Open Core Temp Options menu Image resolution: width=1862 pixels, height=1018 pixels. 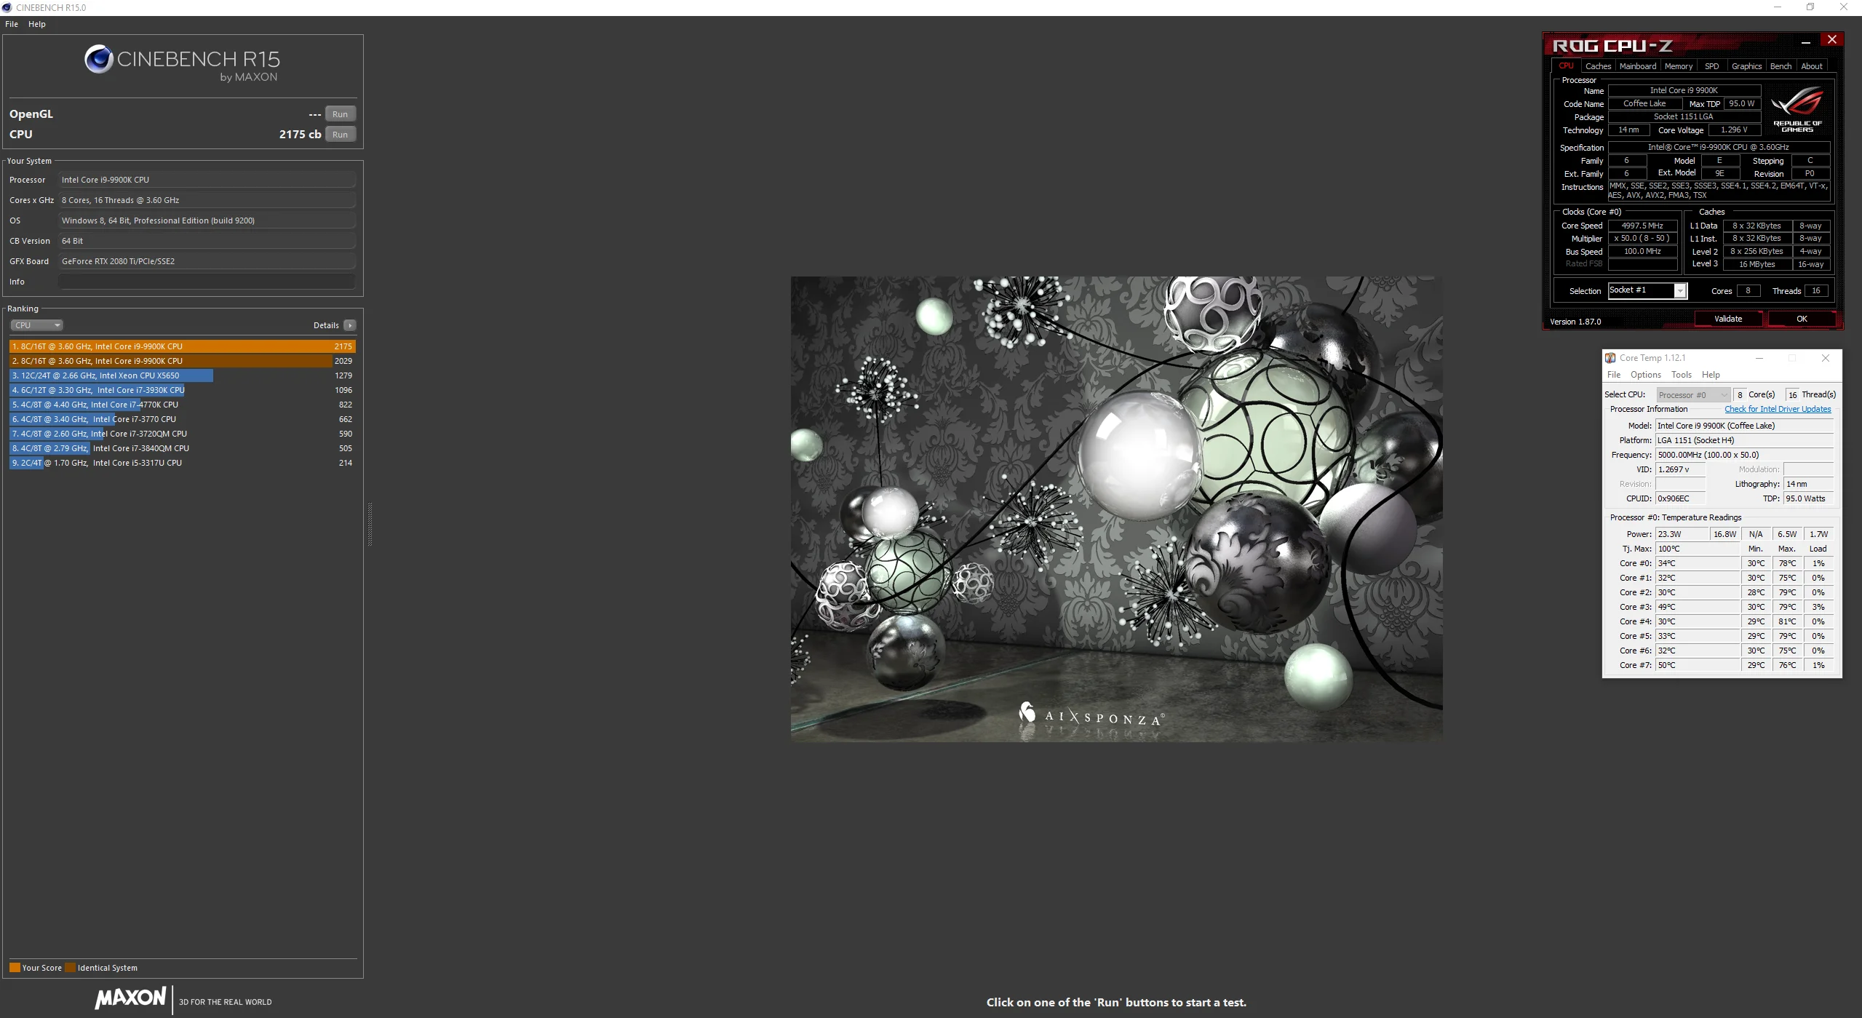(1645, 375)
